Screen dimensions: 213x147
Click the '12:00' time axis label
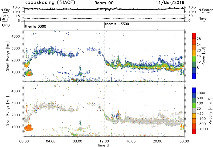point(104,141)
